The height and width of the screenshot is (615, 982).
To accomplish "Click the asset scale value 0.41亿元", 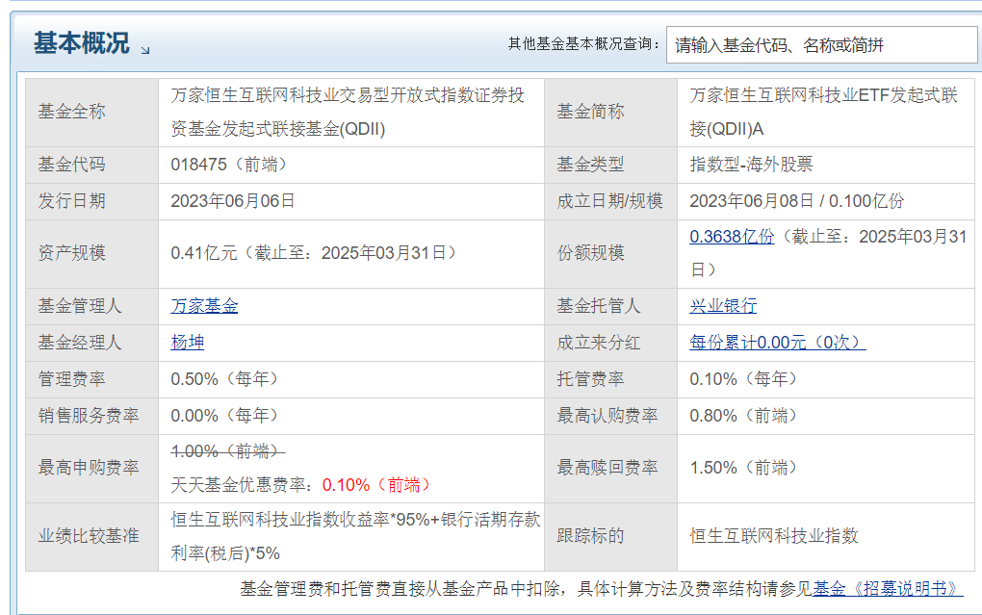I will click(x=204, y=253).
